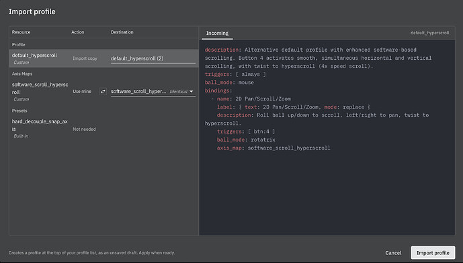Viewport: 463px width, 263px height.
Task: Click the 'axis_map: software_scroll_hyperscroll' line
Action: pos(273,148)
